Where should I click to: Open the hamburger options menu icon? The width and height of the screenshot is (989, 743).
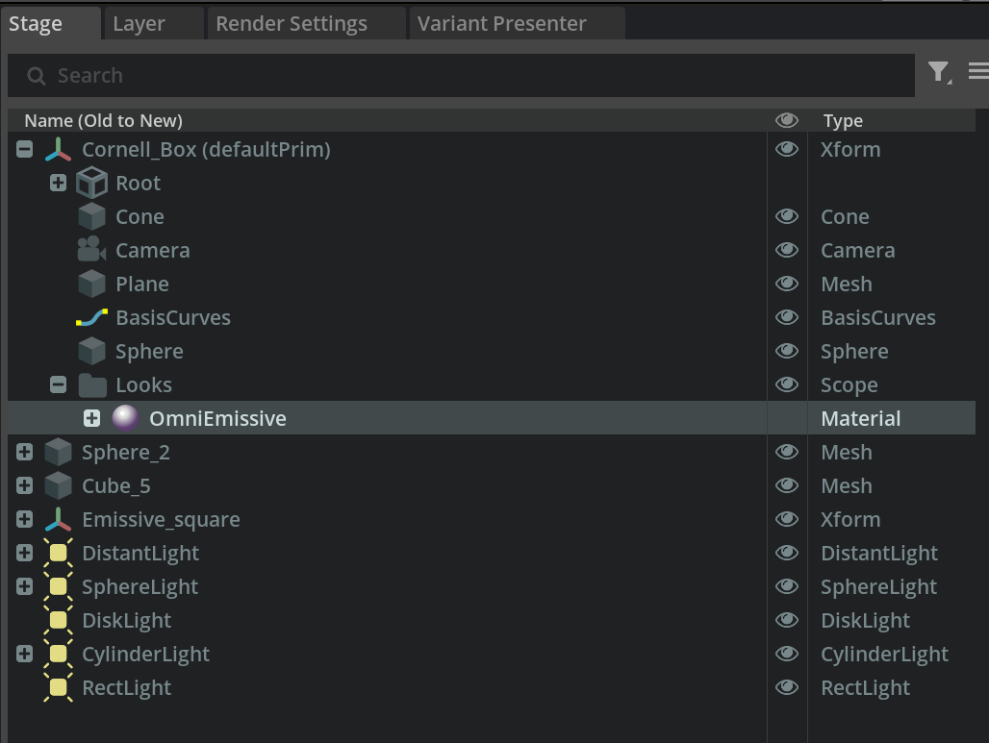tap(977, 71)
